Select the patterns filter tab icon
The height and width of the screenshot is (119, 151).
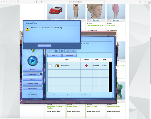click(74, 50)
